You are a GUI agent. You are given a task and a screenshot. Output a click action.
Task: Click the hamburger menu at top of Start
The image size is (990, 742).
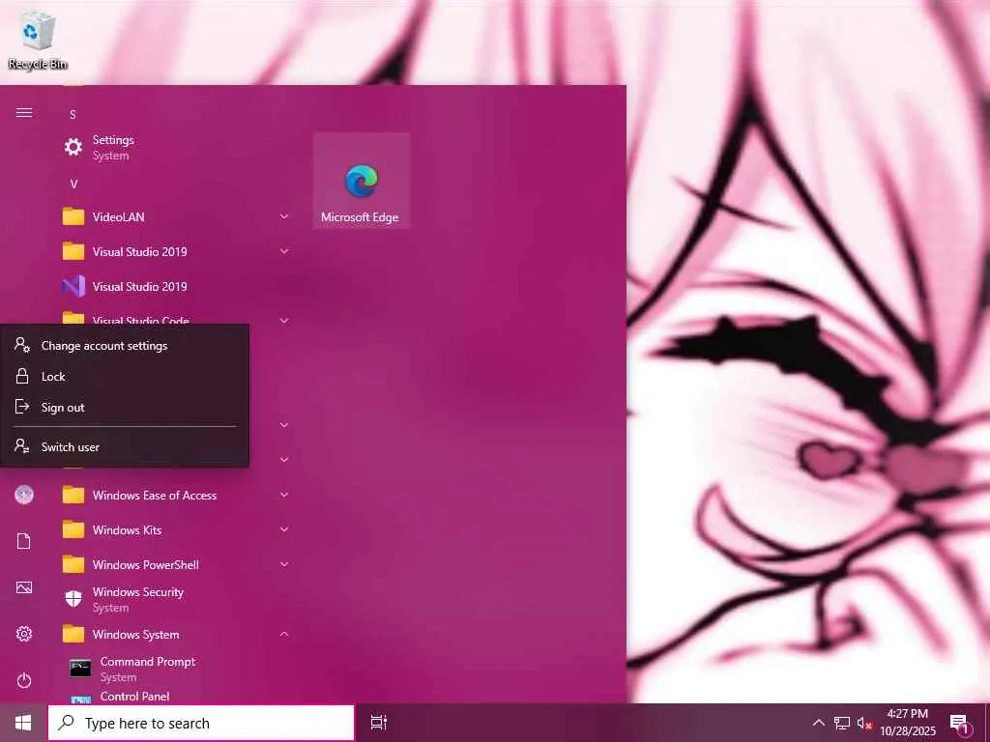(24, 113)
